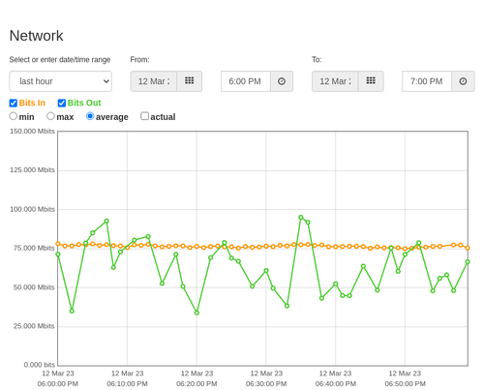Open the From date calendar picker icon
The height and width of the screenshot is (390, 484).
tap(190, 81)
